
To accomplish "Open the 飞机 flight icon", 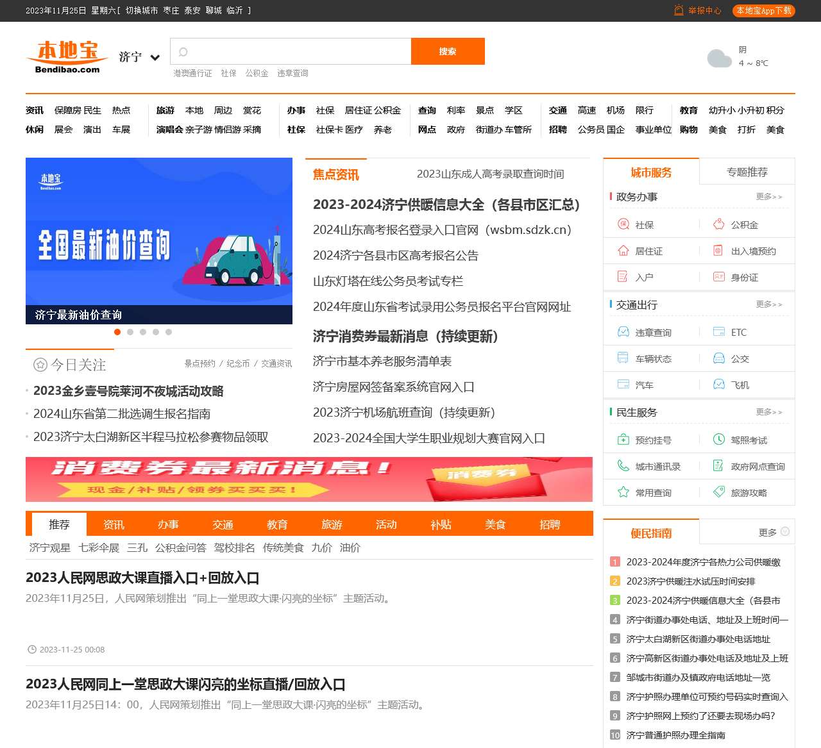I will (718, 385).
